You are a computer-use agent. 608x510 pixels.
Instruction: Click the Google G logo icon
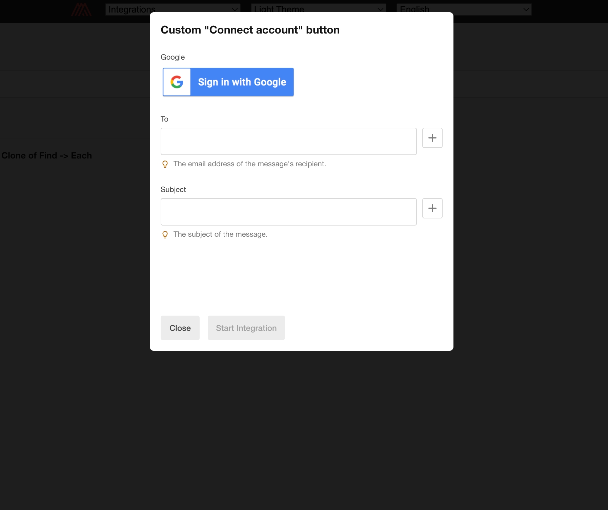pyautogui.click(x=177, y=82)
